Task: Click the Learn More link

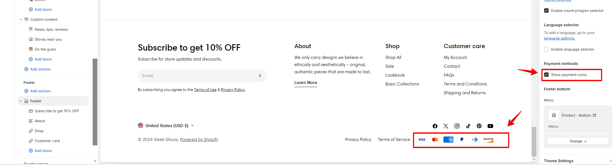Action: 306,83
